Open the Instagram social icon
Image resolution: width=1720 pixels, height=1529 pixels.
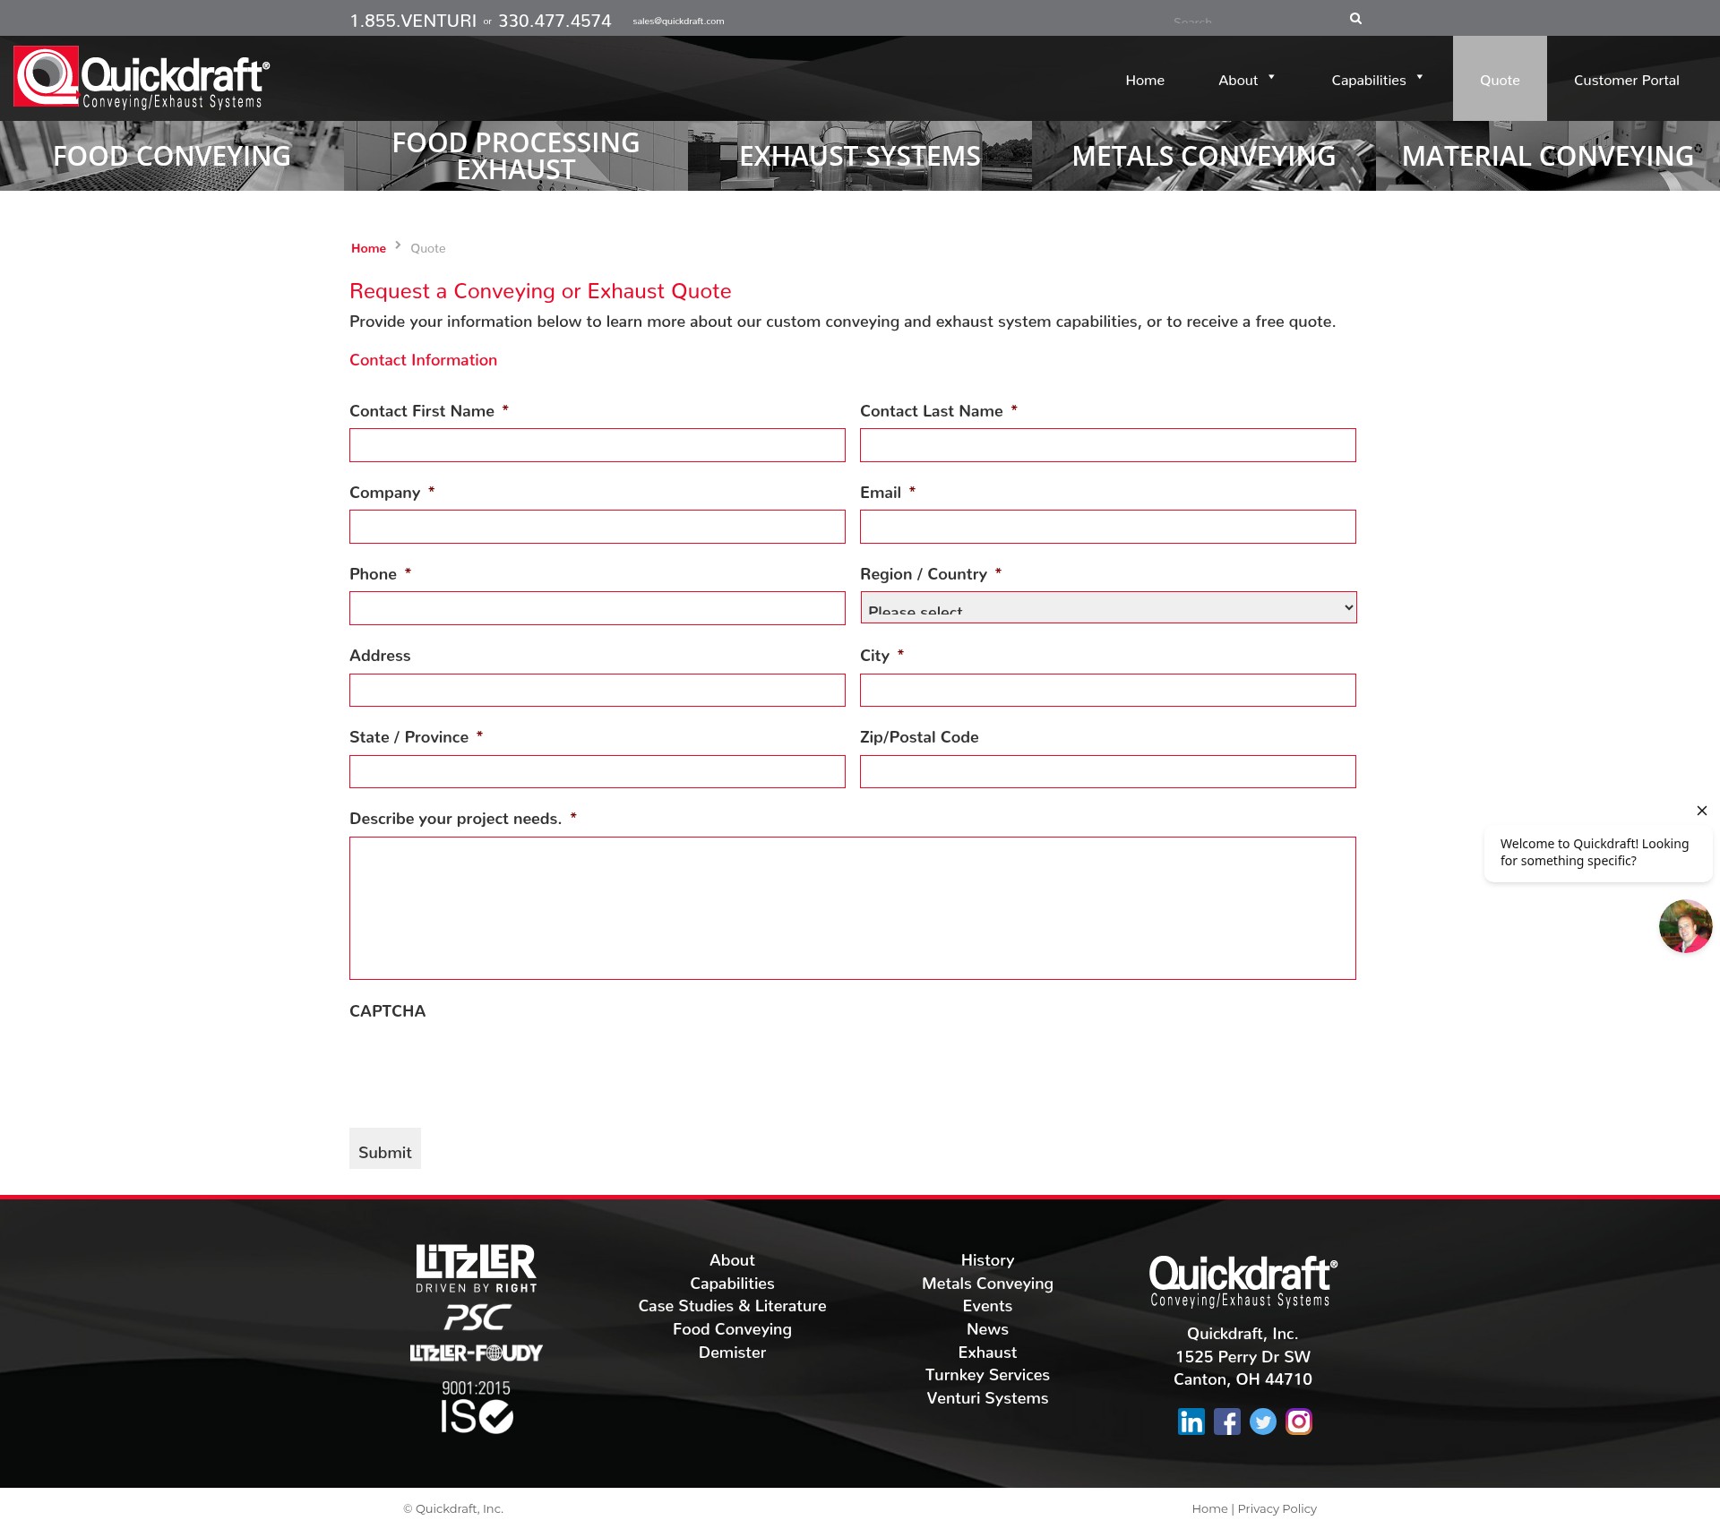coord(1298,1422)
